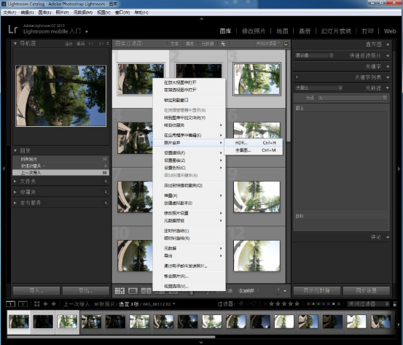Screen dimensions: 403x345
Task: Open the 地图 module tab
Action: pyautogui.click(x=282, y=31)
